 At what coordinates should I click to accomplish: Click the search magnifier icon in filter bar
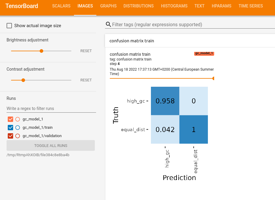pos(108,24)
